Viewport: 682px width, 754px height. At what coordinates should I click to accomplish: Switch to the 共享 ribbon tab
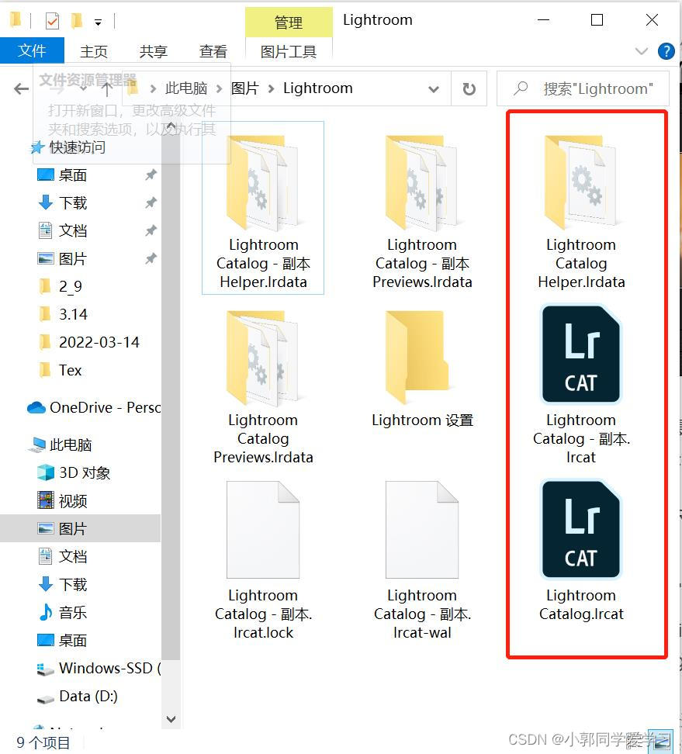pos(154,51)
